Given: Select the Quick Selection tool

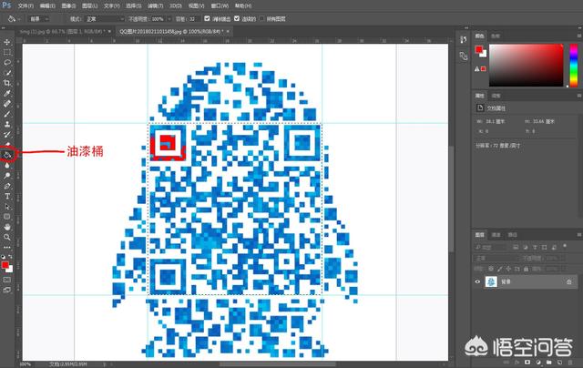Looking at the screenshot, I should pos(7,73).
